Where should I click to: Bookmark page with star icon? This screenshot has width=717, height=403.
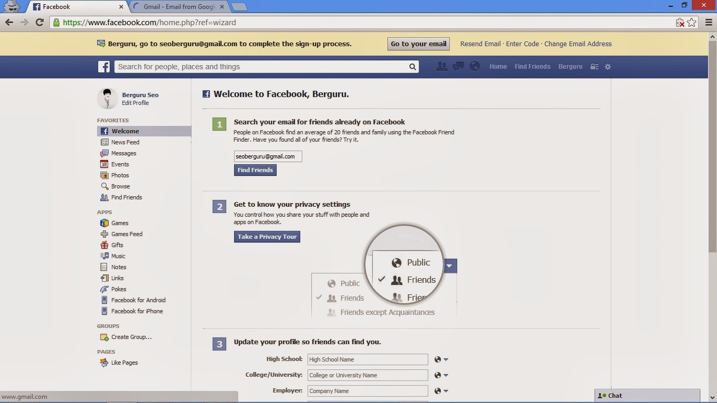tap(692, 23)
